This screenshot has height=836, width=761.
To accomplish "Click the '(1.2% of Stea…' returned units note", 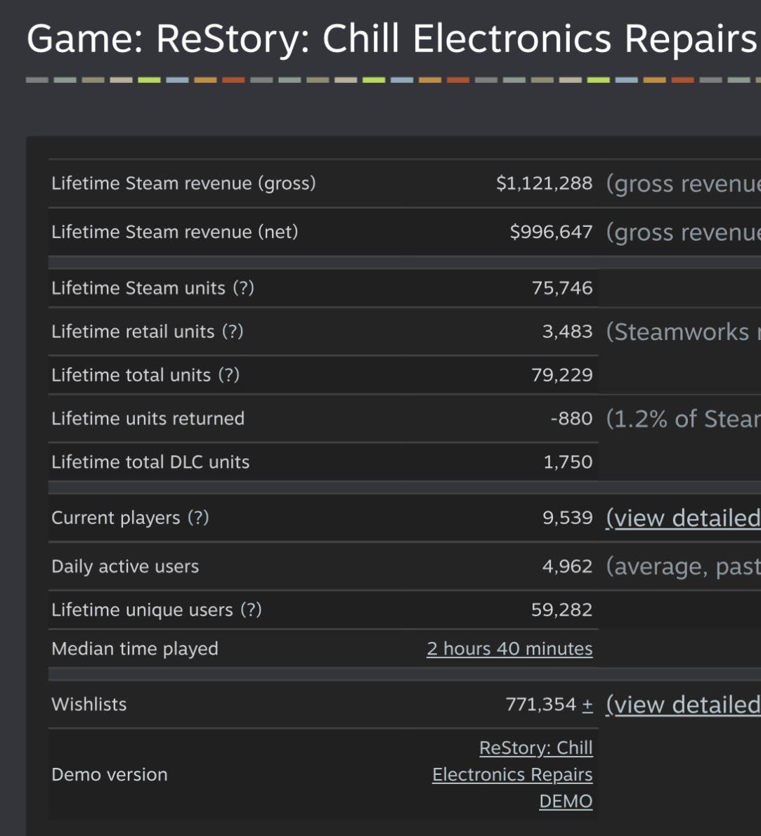I will click(683, 419).
